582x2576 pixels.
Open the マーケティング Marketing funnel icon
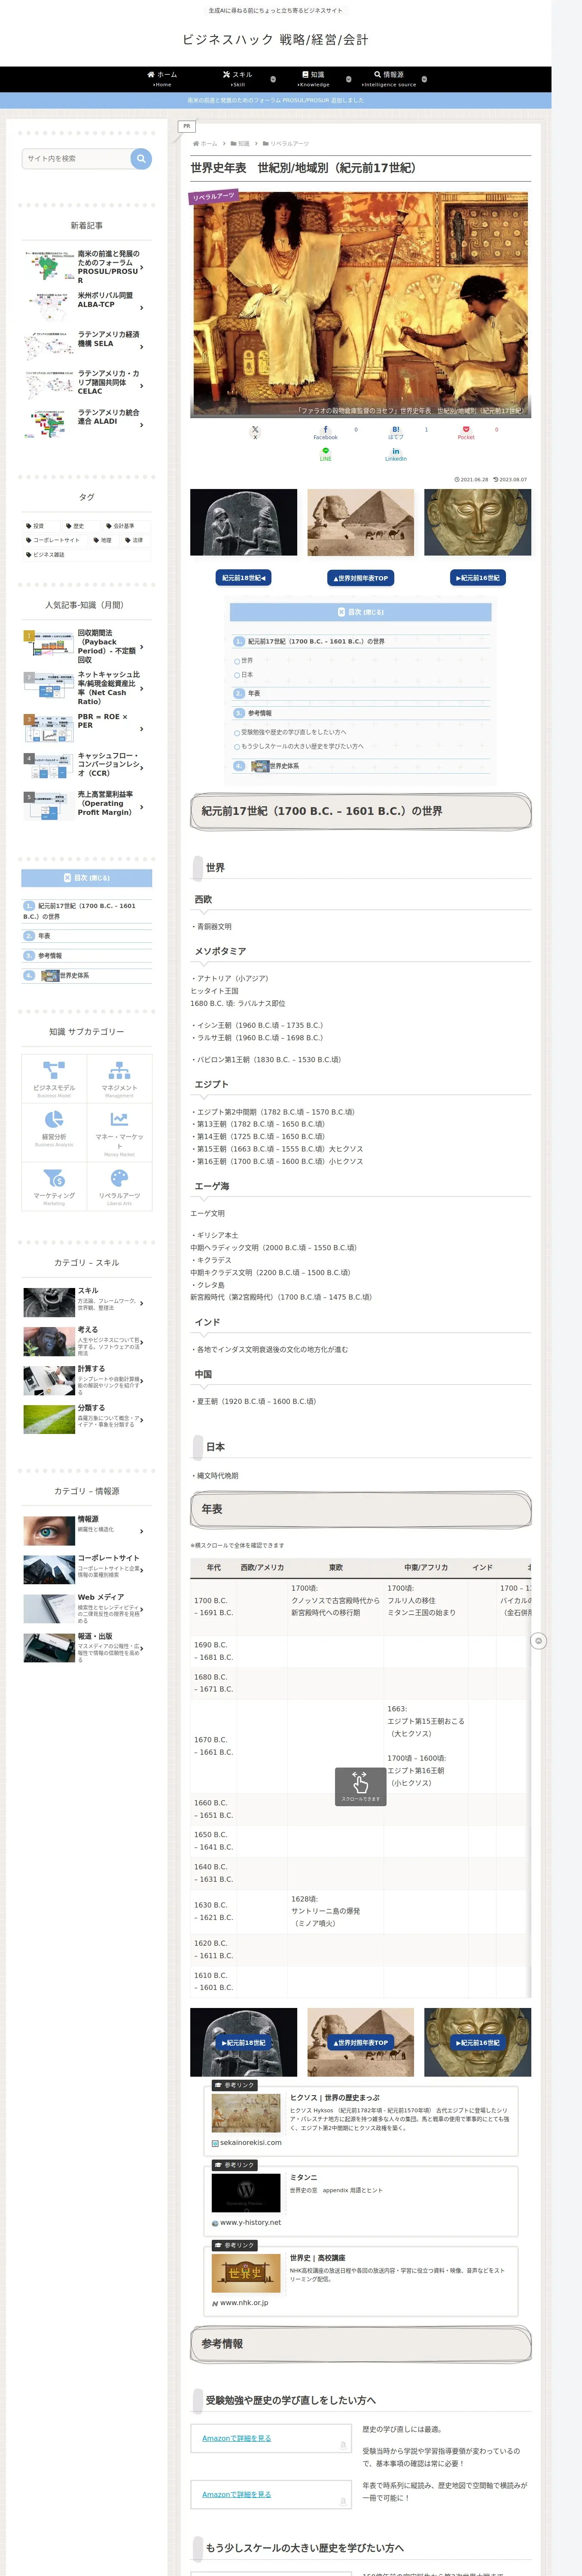(54, 1178)
